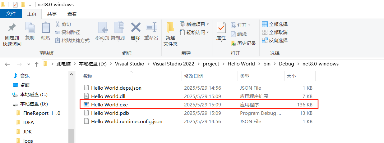Go to bin folder in address bar
The image size is (384, 143).
pyautogui.click(x=267, y=64)
